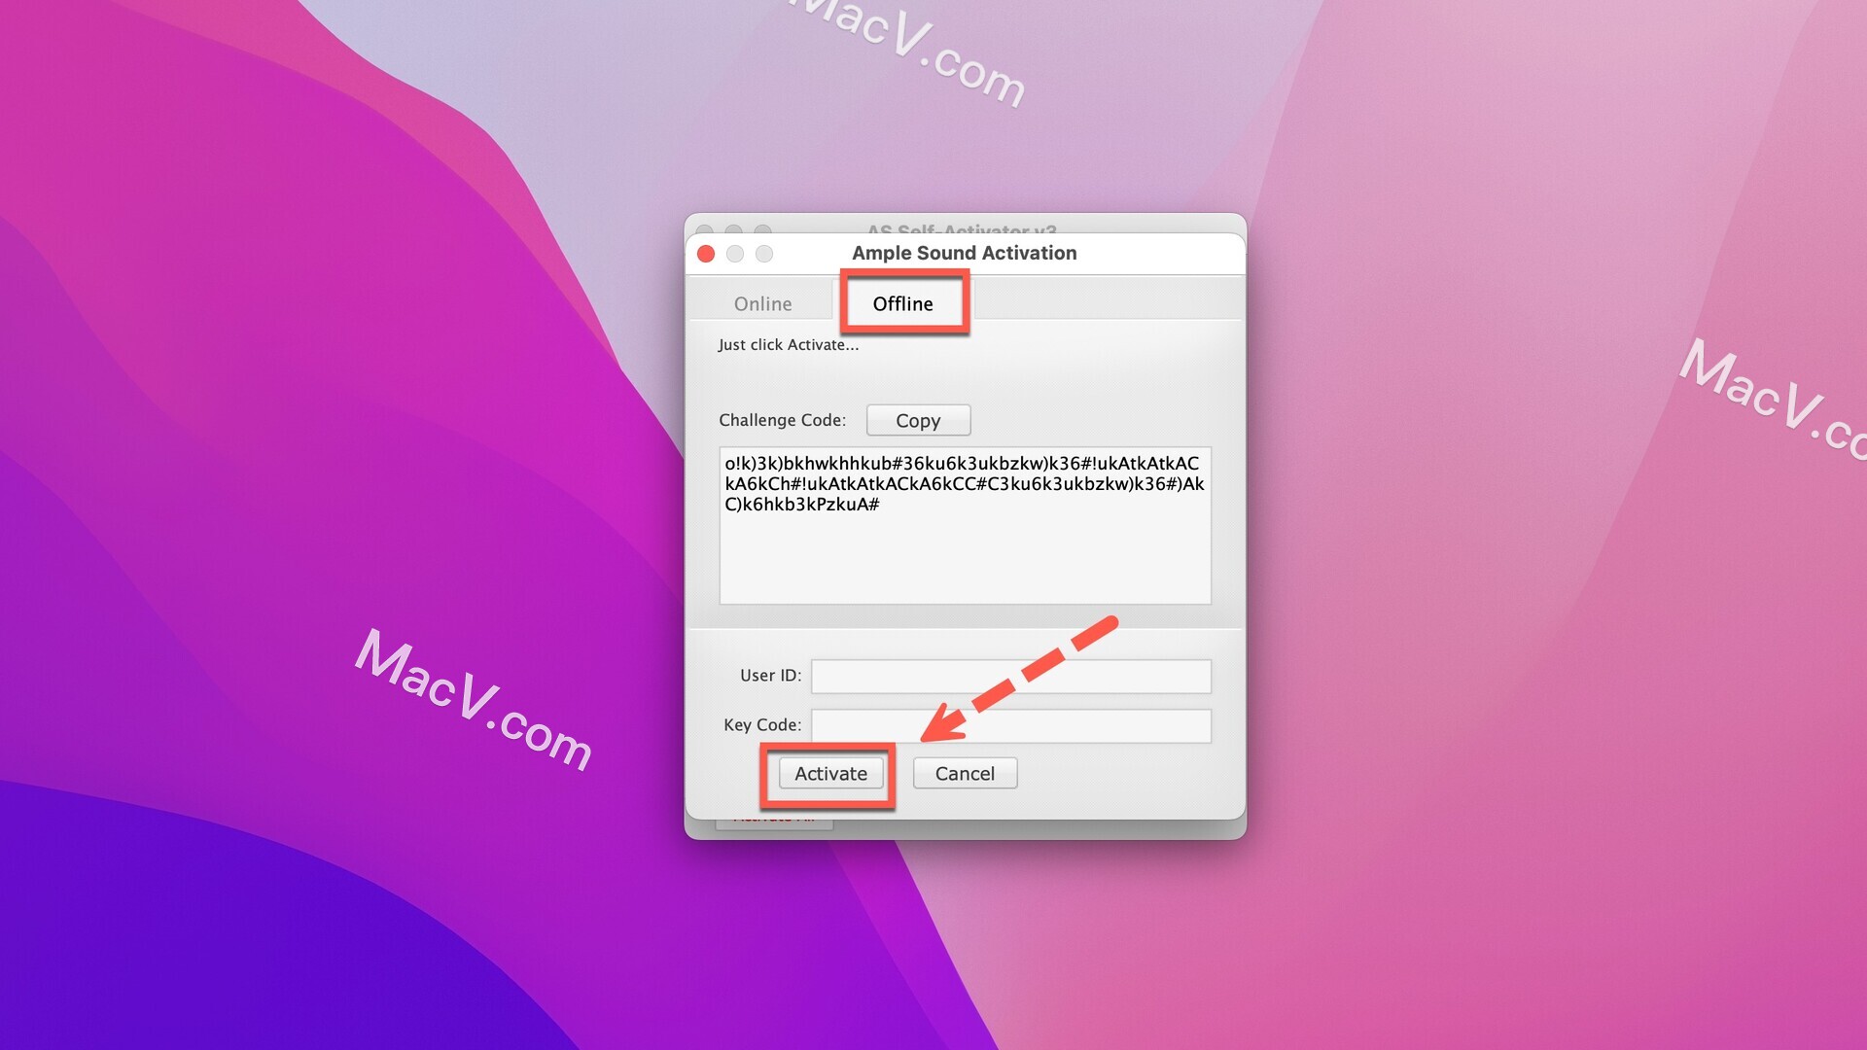The height and width of the screenshot is (1050, 1867).
Task: Click the red close button on dialog
Action: 705,253
